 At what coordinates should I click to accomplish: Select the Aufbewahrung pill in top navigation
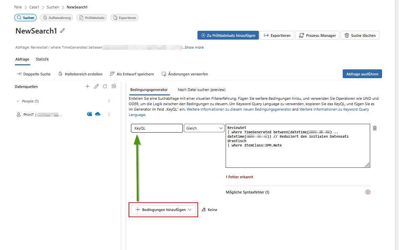[x=56, y=18]
